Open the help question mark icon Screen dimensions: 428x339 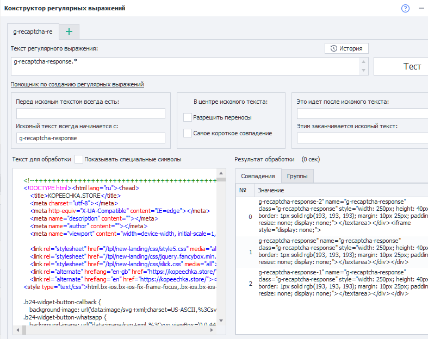[405, 8]
